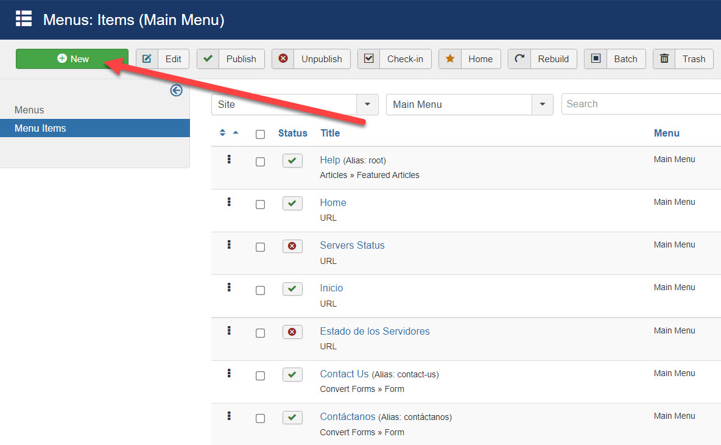Click the Publish checkmark icon
Viewport: 721px width, 445px height.
click(x=208, y=59)
